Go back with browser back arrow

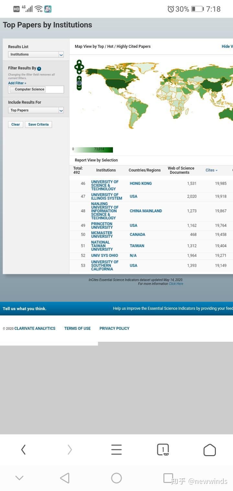[23, 450]
